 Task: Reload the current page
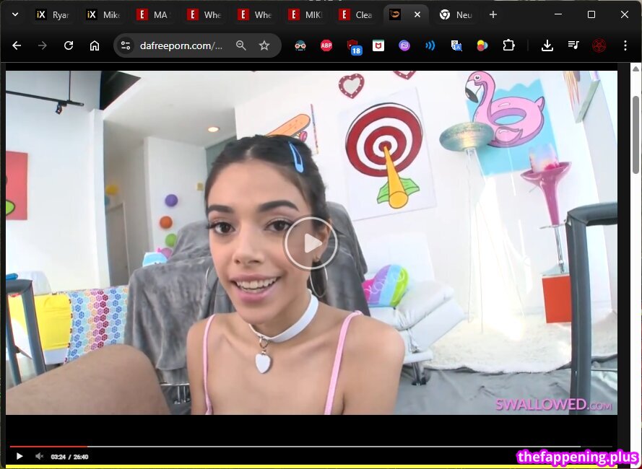(x=69, y=45)
